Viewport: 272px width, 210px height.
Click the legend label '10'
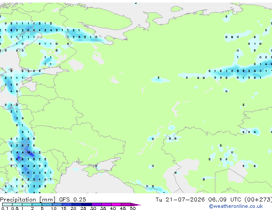[x=54, y=208]
